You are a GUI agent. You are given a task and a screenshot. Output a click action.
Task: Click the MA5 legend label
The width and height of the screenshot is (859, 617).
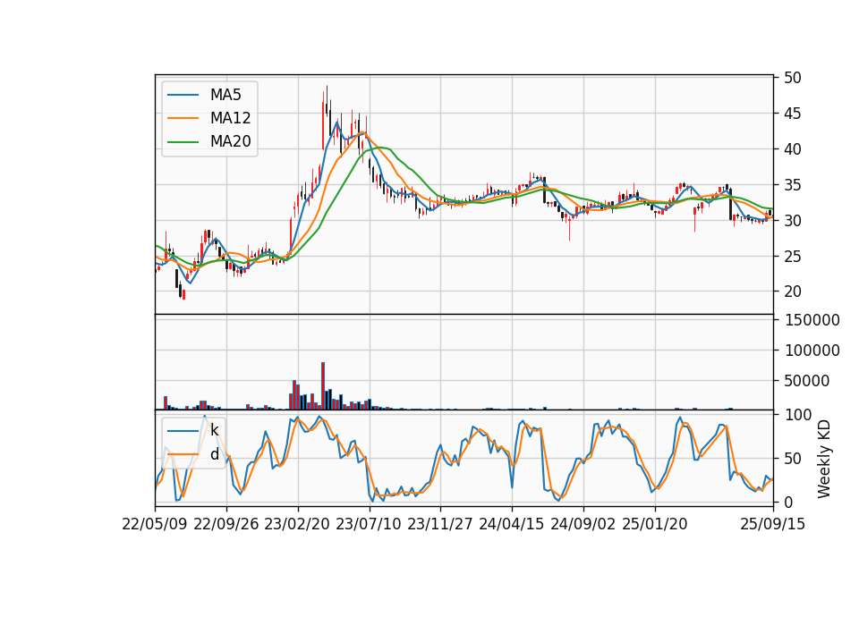(x=225, y=95)
